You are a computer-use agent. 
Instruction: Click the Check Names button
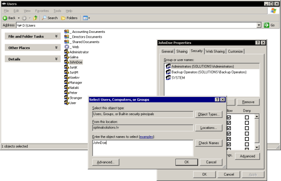[208, 143]
